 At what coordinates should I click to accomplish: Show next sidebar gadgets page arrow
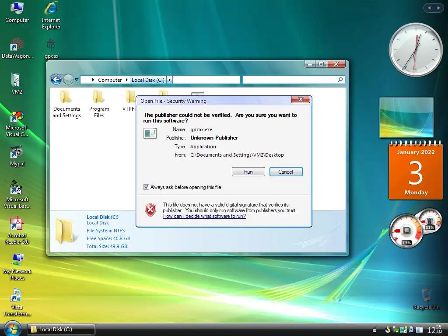(438, 8)
